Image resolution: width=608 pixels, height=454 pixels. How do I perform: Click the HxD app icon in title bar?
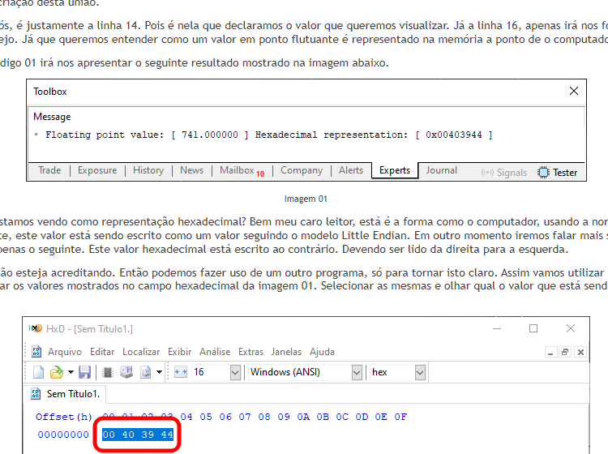[x=36, y=329]
